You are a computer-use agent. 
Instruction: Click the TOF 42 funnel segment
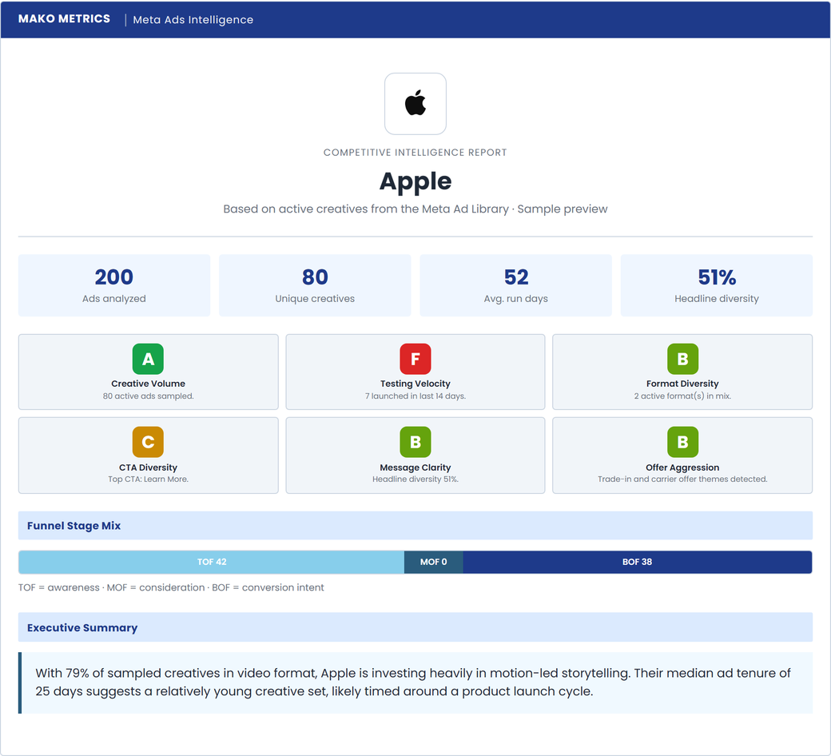pyautogui.click(x=212, y=562)
